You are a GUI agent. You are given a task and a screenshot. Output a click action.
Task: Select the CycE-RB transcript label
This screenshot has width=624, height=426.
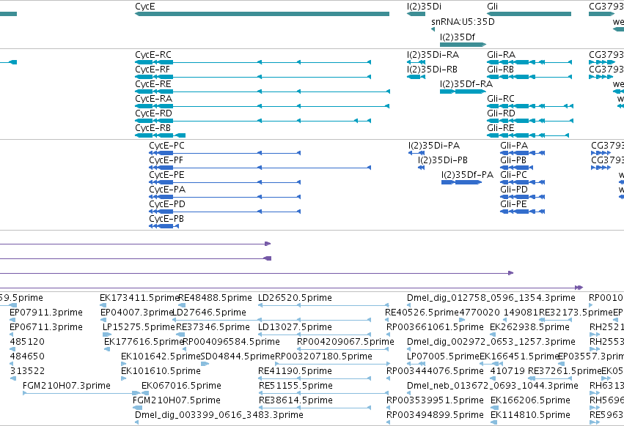click(x=153, y=128)
